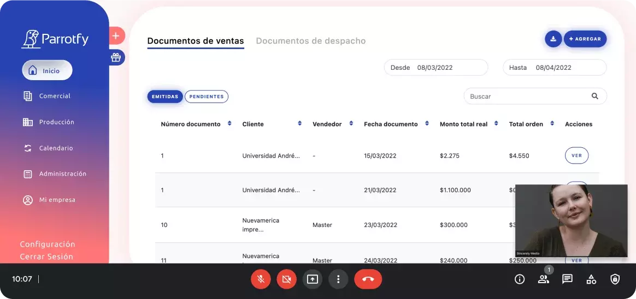The width and height of the screenshot is (636, 299).
Task: Sort table by Cliente column arrows
Action: tap(299, 124)
